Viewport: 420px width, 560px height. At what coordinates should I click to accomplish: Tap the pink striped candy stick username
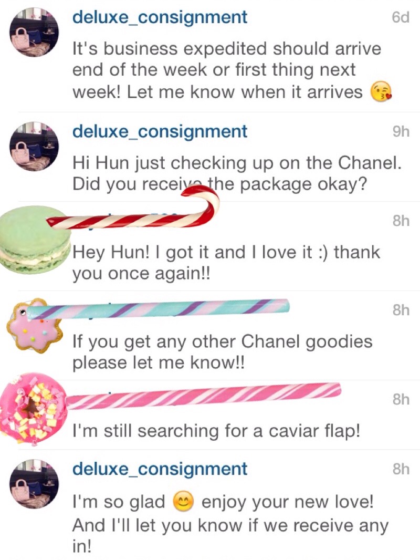tap(204, 396)
